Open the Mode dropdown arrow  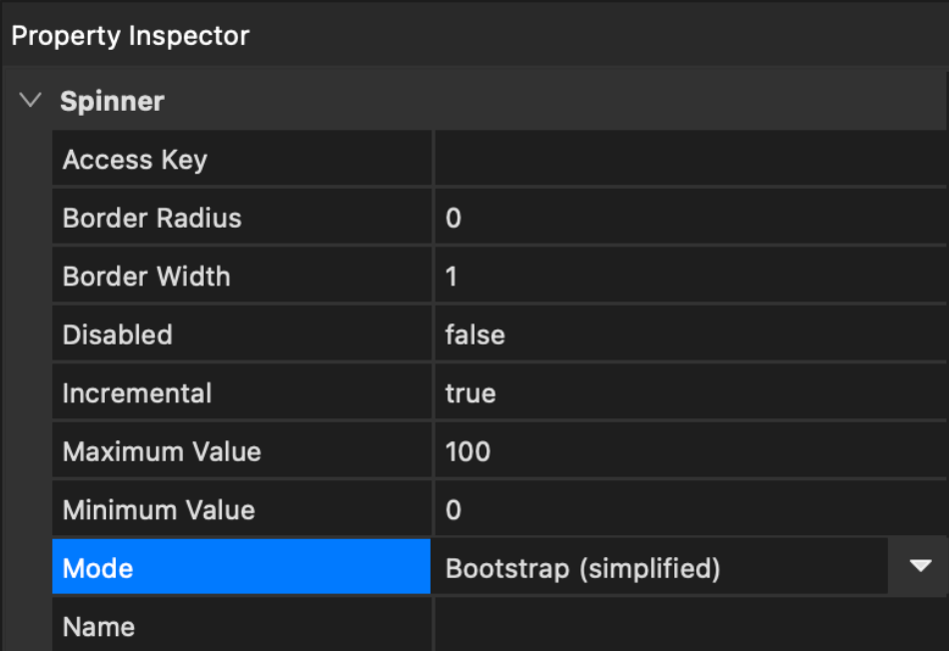[x=919, y=567]
